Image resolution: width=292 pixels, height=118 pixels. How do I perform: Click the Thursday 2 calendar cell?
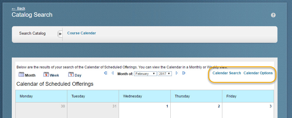click(196, 110)
